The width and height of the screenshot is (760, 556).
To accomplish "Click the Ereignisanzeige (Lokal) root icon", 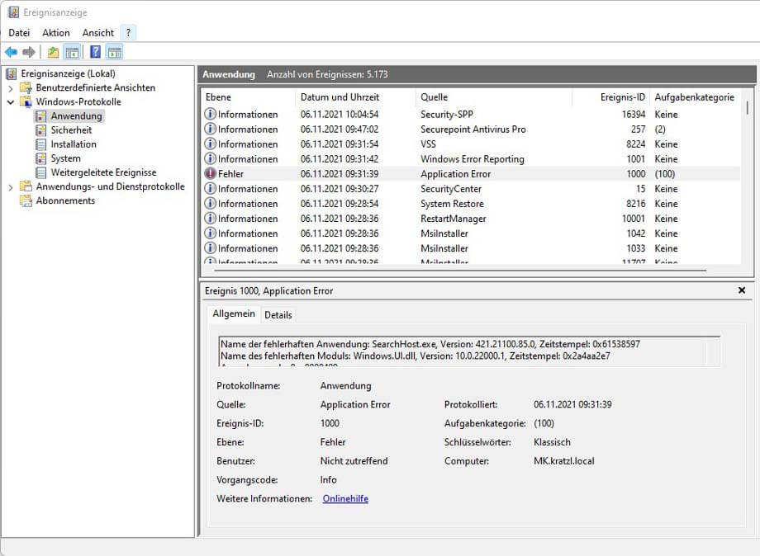I will (x=11, y=74).
